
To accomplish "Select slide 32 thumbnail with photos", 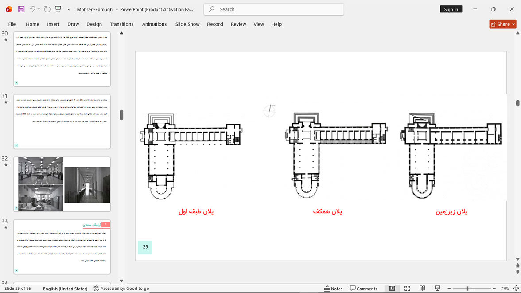I will click(62, 184).
